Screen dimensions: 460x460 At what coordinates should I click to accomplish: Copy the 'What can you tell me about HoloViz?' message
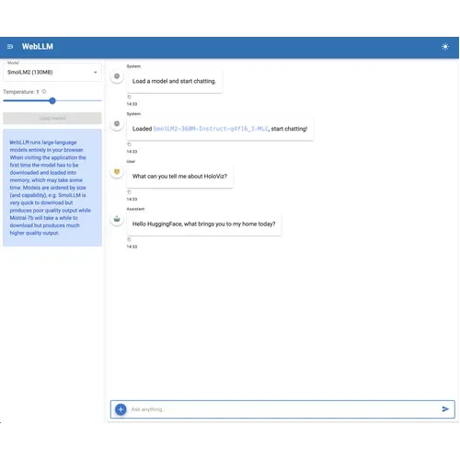tap(129, 192)
